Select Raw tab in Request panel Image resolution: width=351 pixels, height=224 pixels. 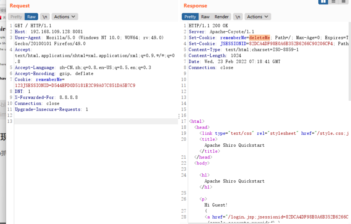[x=31, y=17]
